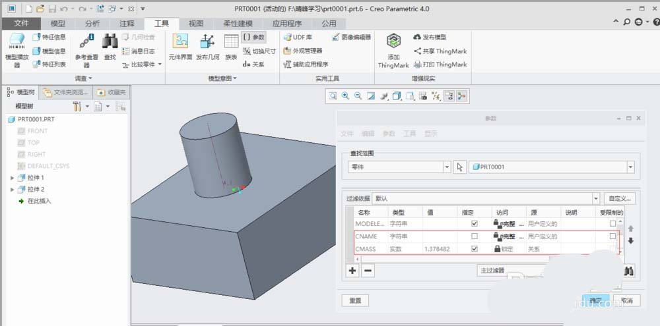Open the Family Table icon
Image resolution: width=660 pixels, height=326 pixels.
click(x=231, y=41)
